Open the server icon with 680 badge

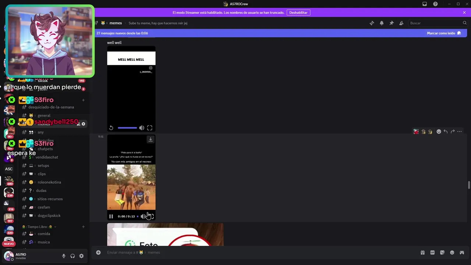pos(9,180)
